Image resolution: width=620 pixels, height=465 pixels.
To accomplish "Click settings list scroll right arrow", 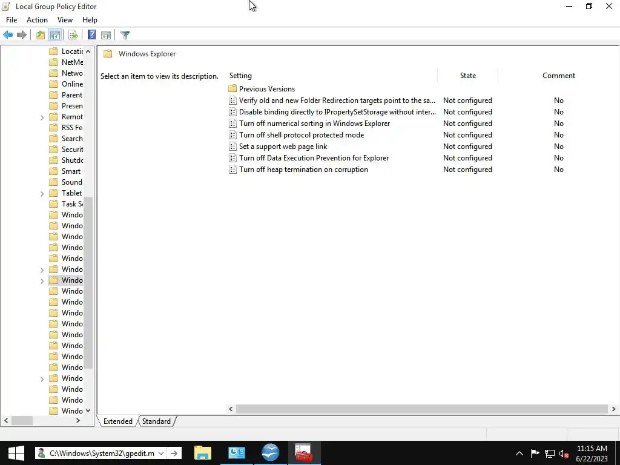I will click(614, 409).
